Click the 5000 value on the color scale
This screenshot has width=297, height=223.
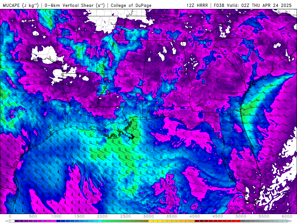241,216
